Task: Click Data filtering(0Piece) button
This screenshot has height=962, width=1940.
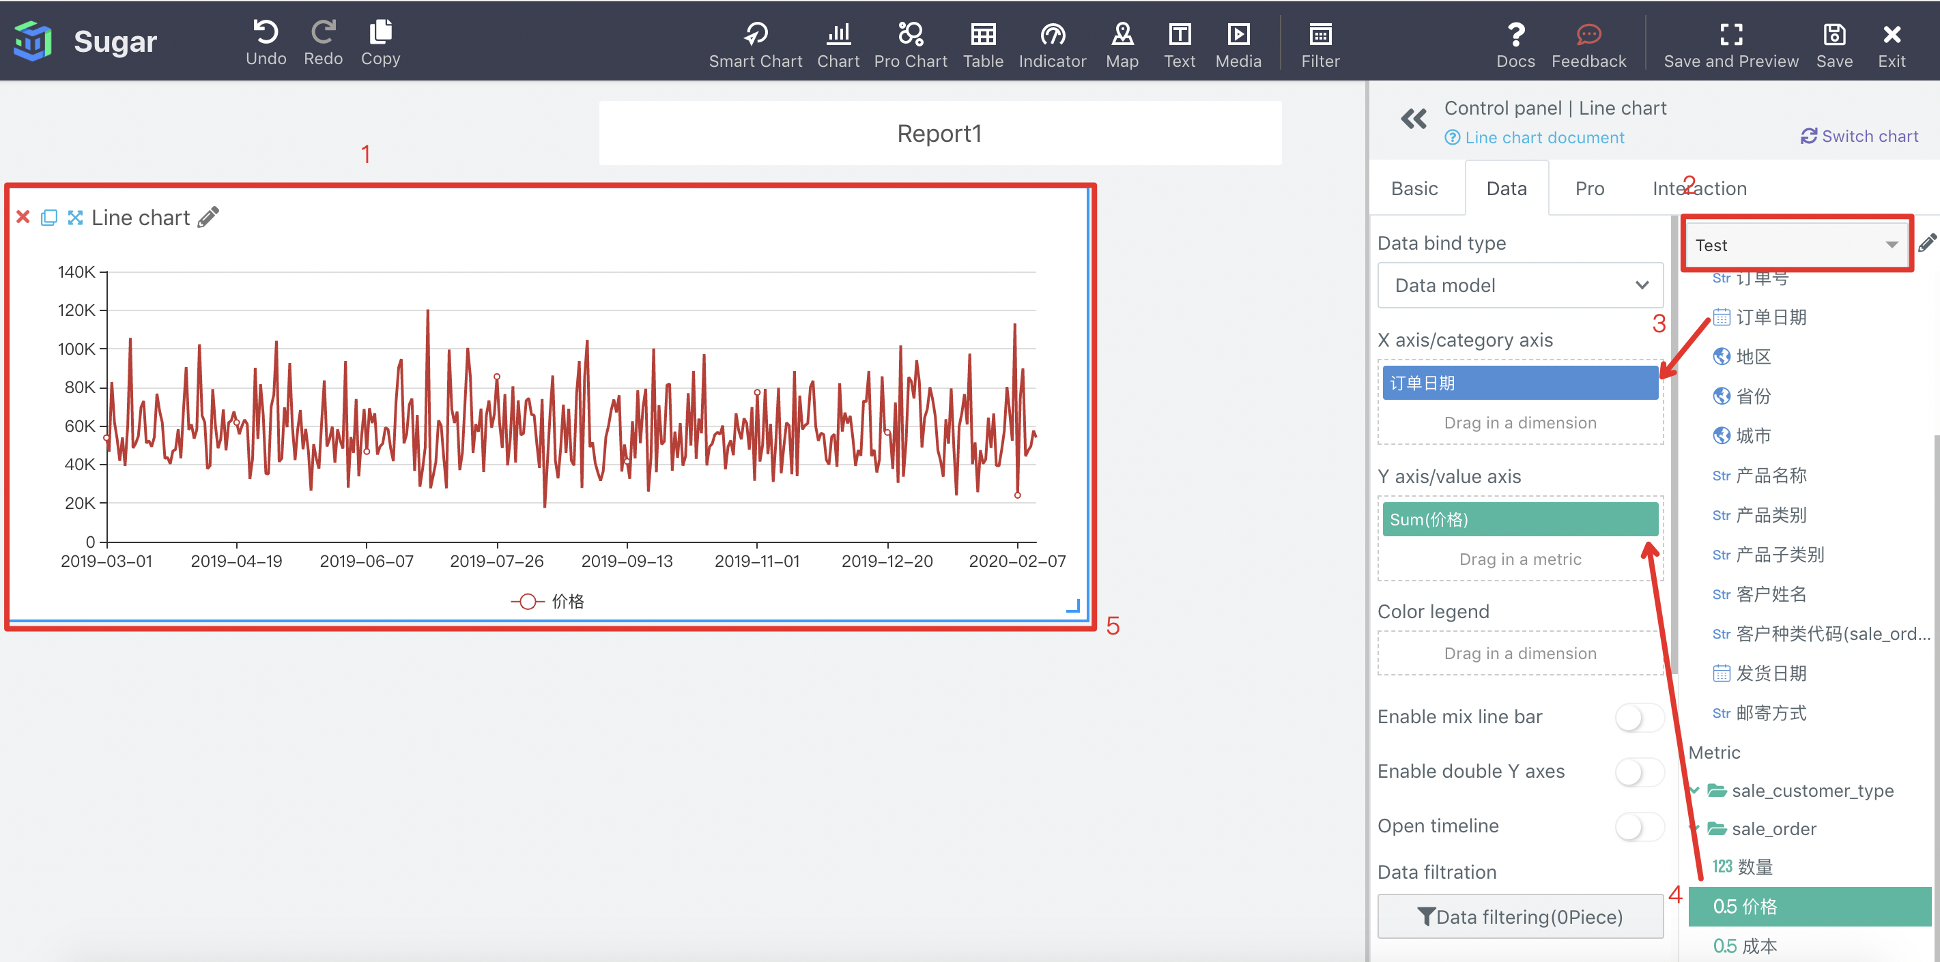Action: 1520,916
